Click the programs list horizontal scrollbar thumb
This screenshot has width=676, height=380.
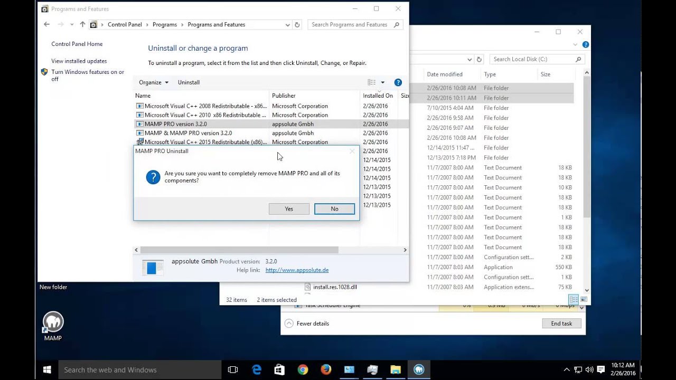(x=239, y=250)
